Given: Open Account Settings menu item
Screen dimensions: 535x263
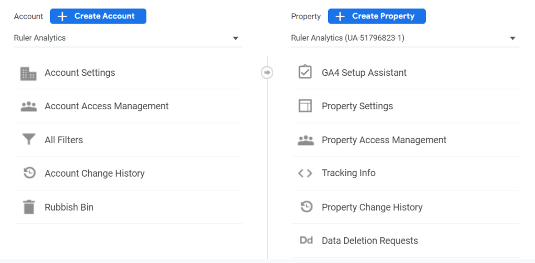Looking at the screenshot, I should (x=80, y=73).
